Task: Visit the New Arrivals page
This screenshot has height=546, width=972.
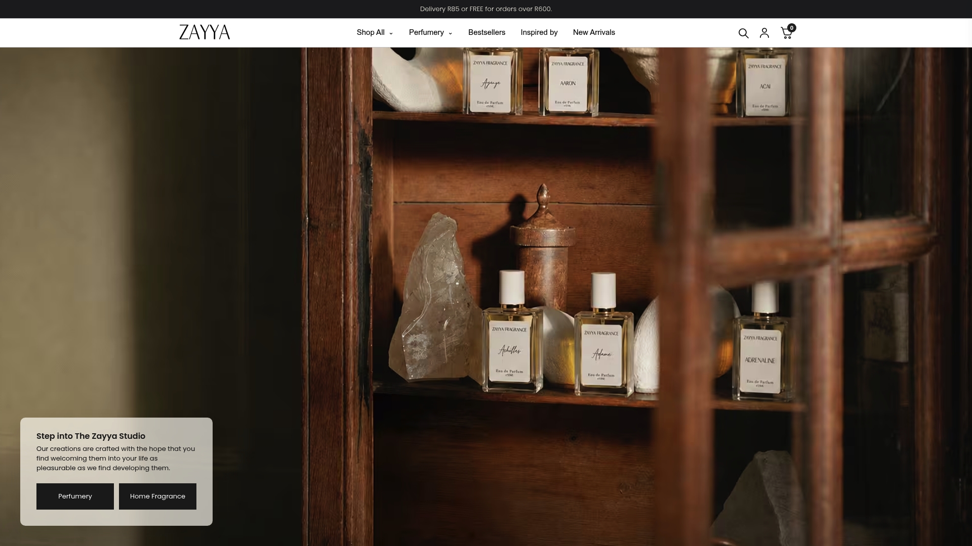Action: (x=594, y=32)
